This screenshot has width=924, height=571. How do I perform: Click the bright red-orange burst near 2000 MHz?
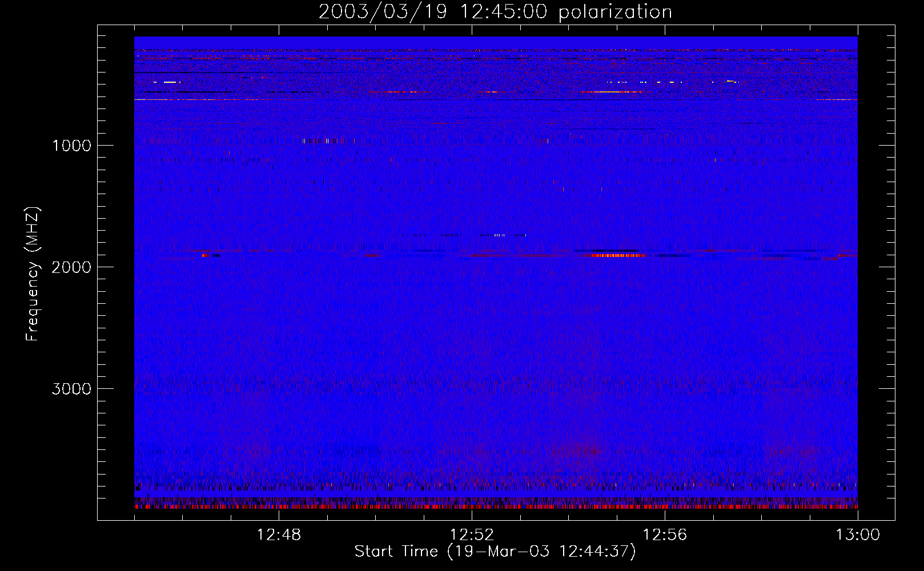618,255
